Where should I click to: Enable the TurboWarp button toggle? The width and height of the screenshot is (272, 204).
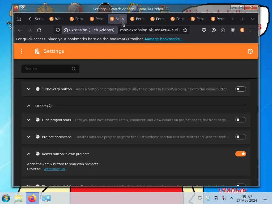240,89
